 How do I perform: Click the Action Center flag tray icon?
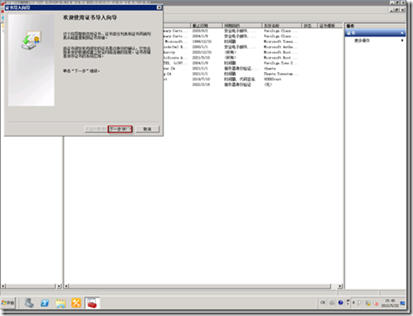coord(360,303)
